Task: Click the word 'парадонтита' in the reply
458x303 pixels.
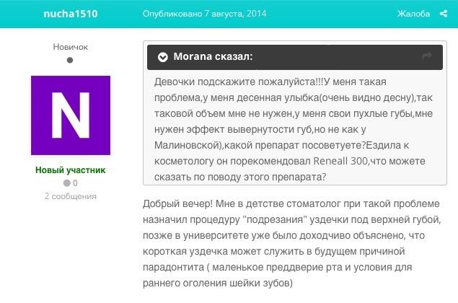Action: 172,268
